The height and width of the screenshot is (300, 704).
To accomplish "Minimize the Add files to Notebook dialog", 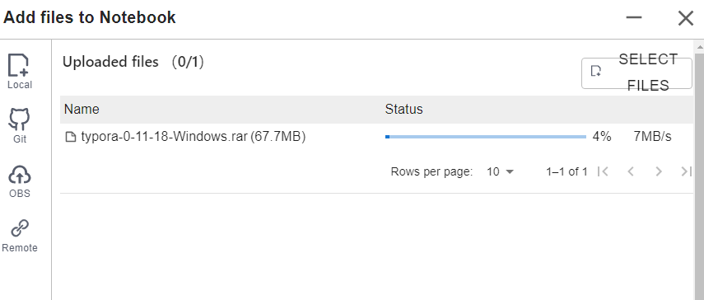I will click(x=634, y=18).
